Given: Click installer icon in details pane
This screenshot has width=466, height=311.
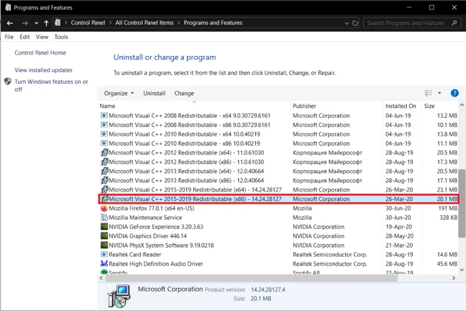Looking at the screenshot, I should coord(119,296).
